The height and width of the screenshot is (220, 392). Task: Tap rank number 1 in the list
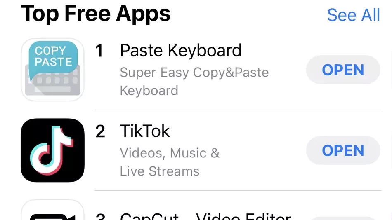pyautogui.click(x=99, y=51)
